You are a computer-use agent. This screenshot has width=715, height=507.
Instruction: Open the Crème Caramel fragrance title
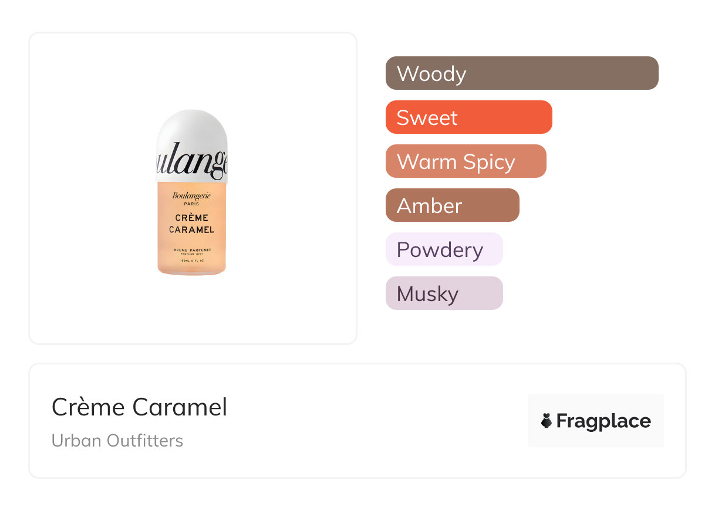[x=139, y=407]
